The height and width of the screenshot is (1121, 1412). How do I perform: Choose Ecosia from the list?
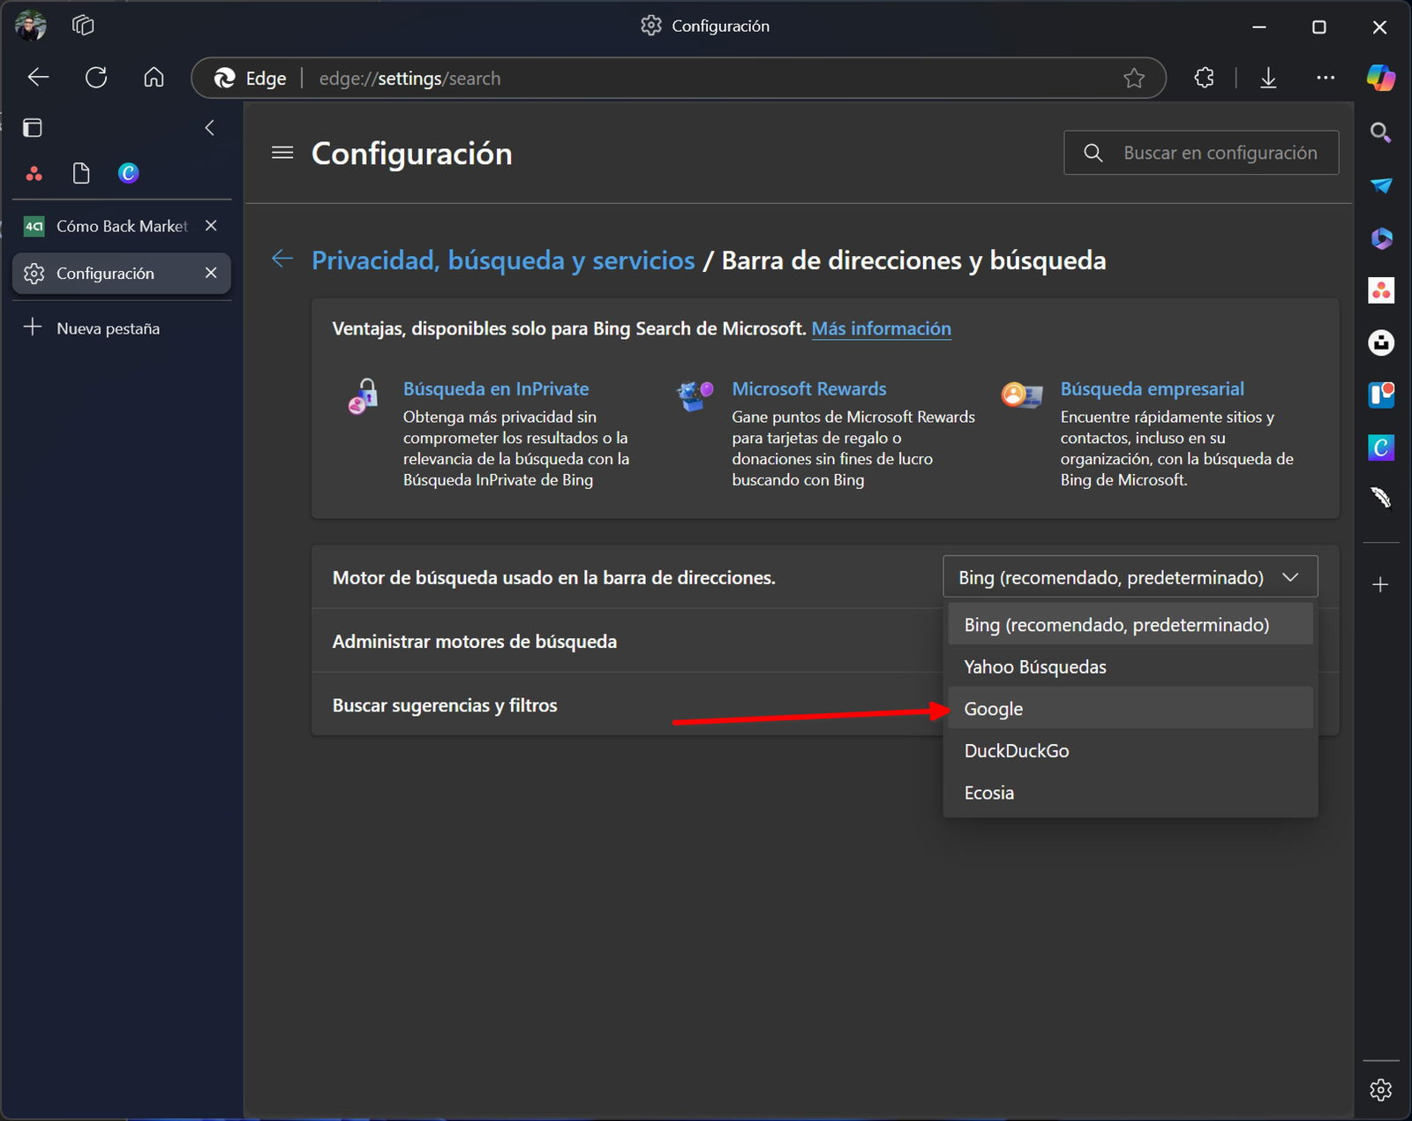pyautogui.click(x=1130, y=793)
